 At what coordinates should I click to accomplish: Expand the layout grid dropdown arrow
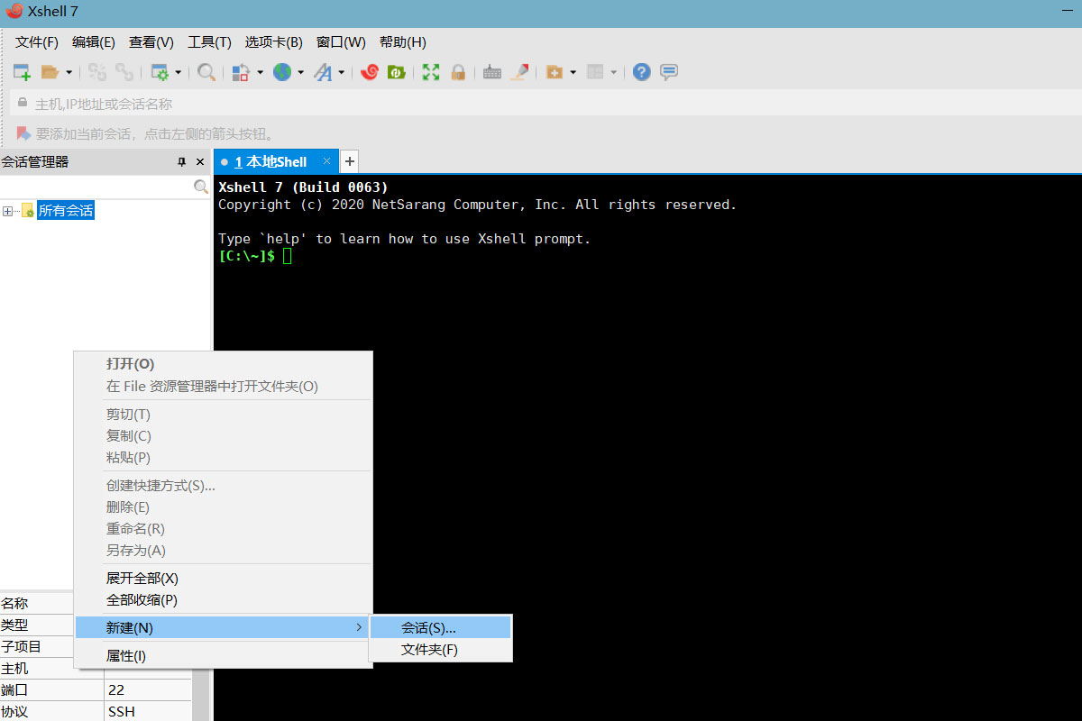613,72
